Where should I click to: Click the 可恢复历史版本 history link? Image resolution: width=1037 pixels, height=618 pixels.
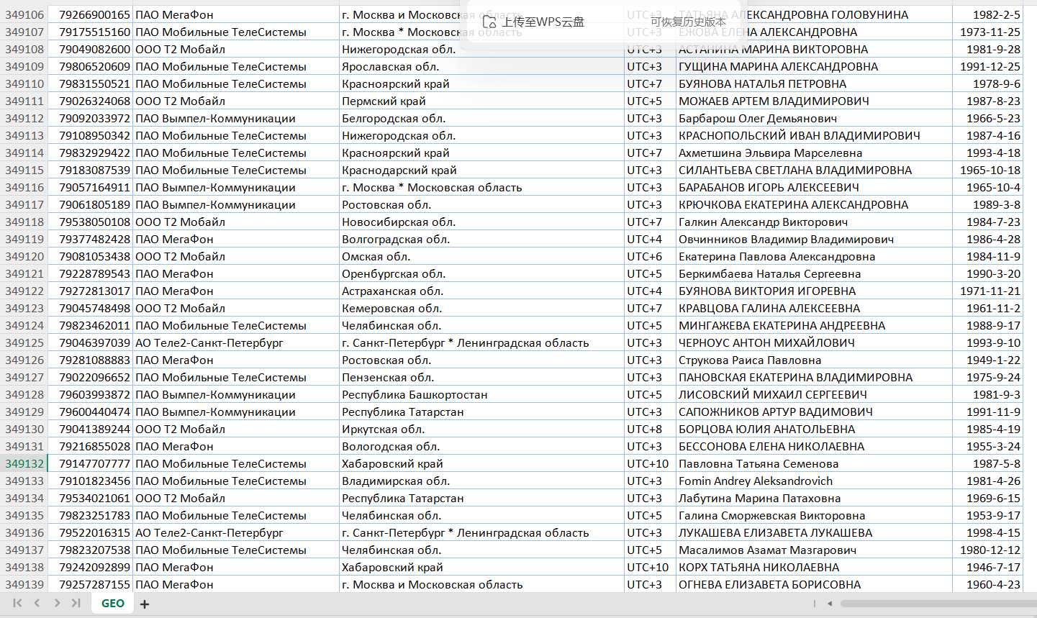(x=688, y=22)
